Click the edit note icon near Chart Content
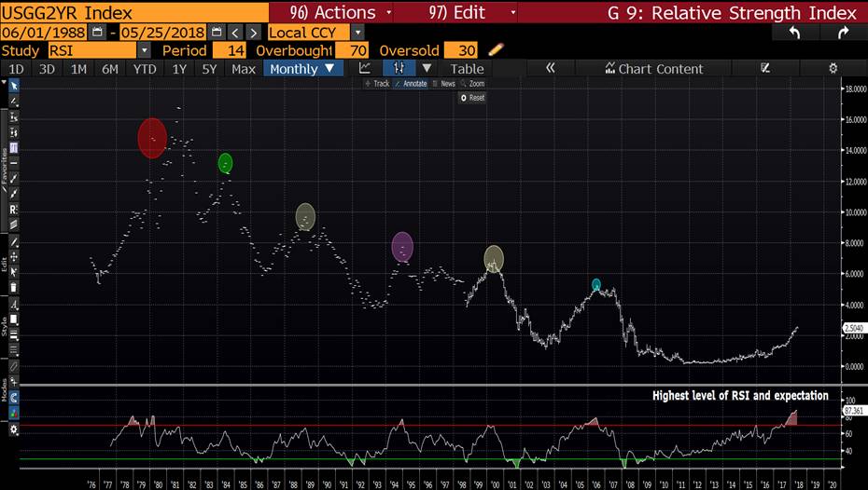This screenshot has width=868, height=490. click(x=765, y=69)
